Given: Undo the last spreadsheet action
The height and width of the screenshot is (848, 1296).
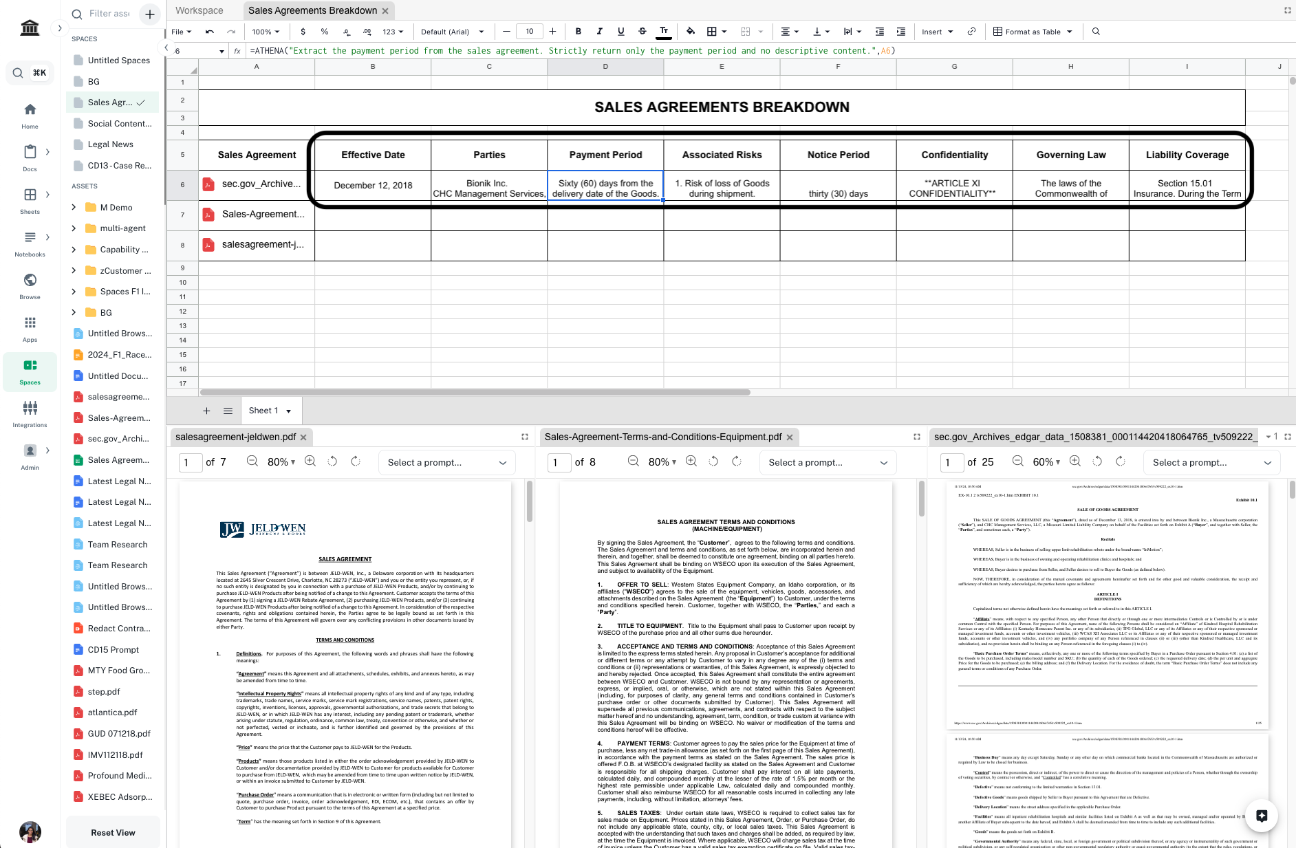Looking at the screenshot, I should [210, 32].
